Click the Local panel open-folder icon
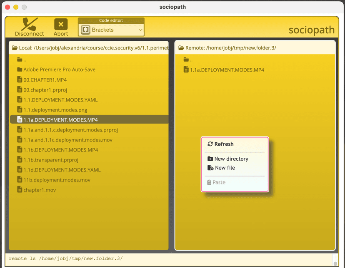The image size is (345, 268). tap(15, 48)
